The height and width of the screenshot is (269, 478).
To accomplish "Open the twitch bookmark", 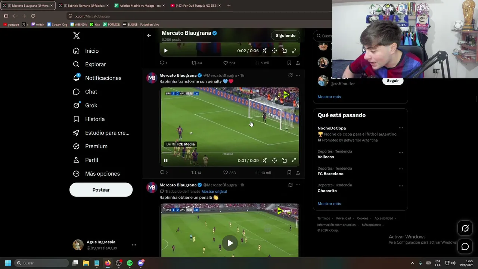I will 38,25.
